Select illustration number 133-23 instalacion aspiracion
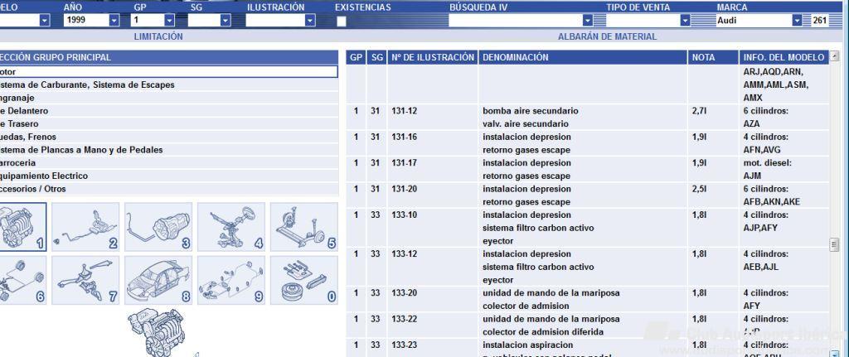The width and height of the screenshot is (849, 357). (x=404, y=345)
